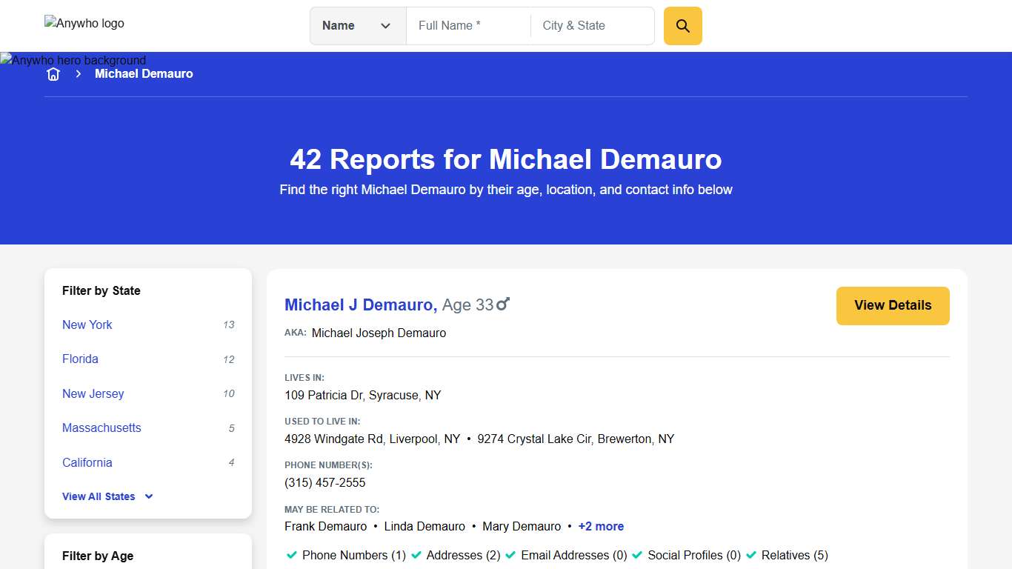Click the breadcrumb chevron arrow after the home icon

pos(78,73)
